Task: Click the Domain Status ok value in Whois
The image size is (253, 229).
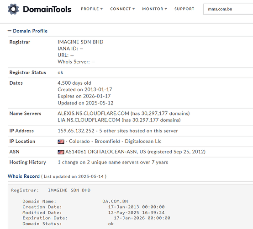Action: [x=111, y=224]
